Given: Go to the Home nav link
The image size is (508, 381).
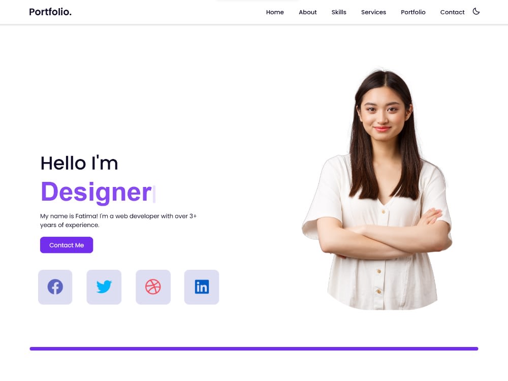Looking at the screenshot, I should [x=275, y=12].
